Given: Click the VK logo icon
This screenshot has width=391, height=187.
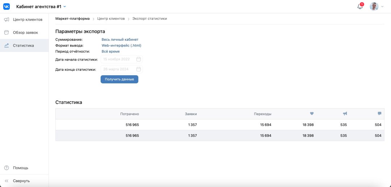Looking at the screenshot, I should point(7,6).
